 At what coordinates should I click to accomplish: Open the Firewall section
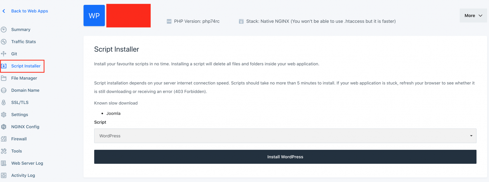tap(19, 139)
